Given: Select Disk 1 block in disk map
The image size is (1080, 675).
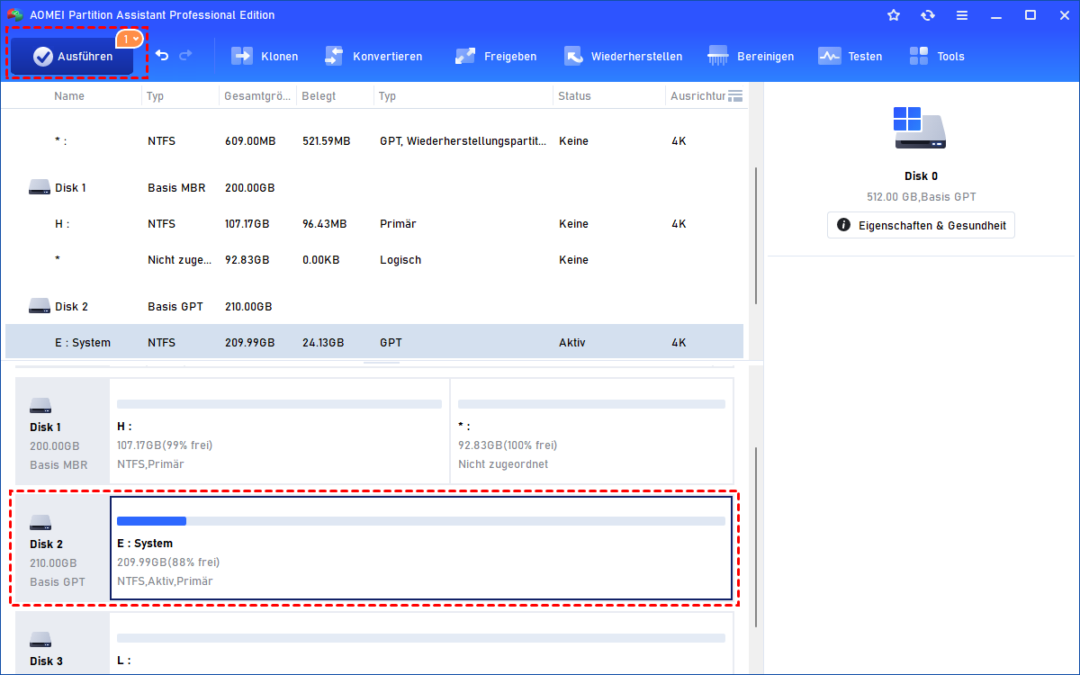Looking at the screenshot, I should tap(62, 430).
